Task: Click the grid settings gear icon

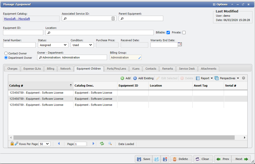Action: click(x=243, y=78)
